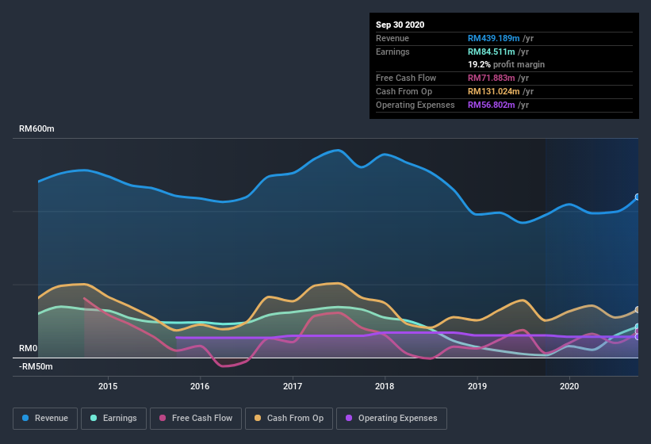Click the RM71.883m free cash flow value
Viewport: 651px width, 444px height.
(491, 78)
